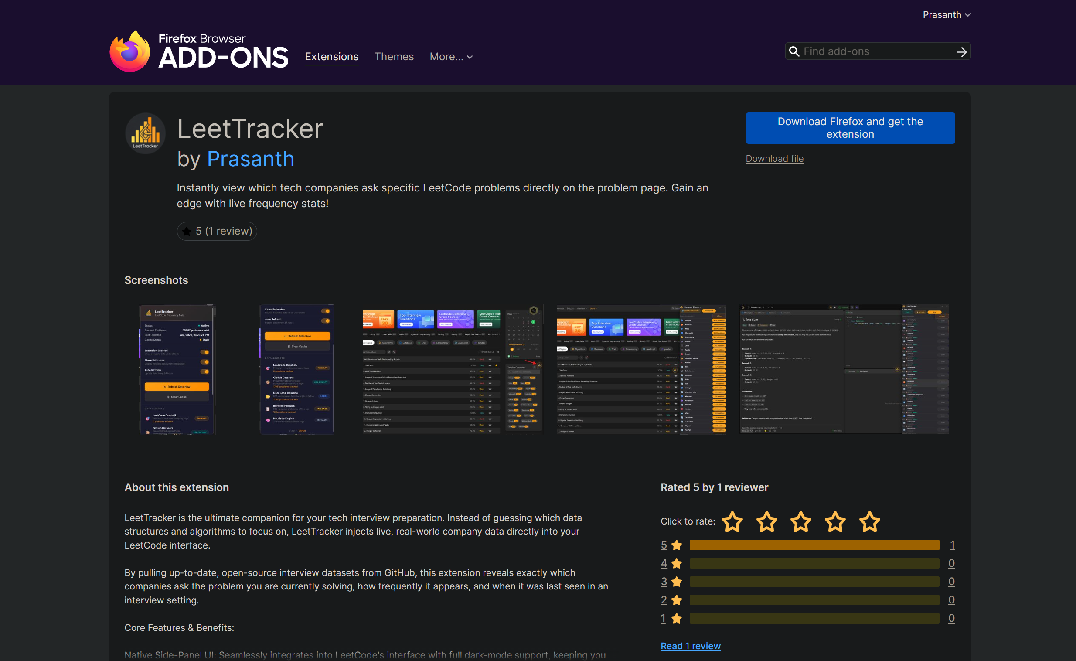This screenshot has height=661, width=1076.
Task: Visit the author page via Prasanth link
Action: tap(250, 159)
